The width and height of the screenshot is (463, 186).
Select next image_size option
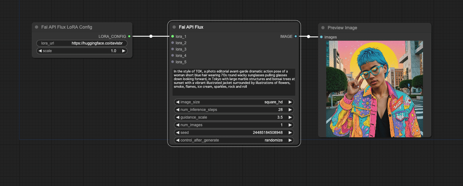coord(290,102)
